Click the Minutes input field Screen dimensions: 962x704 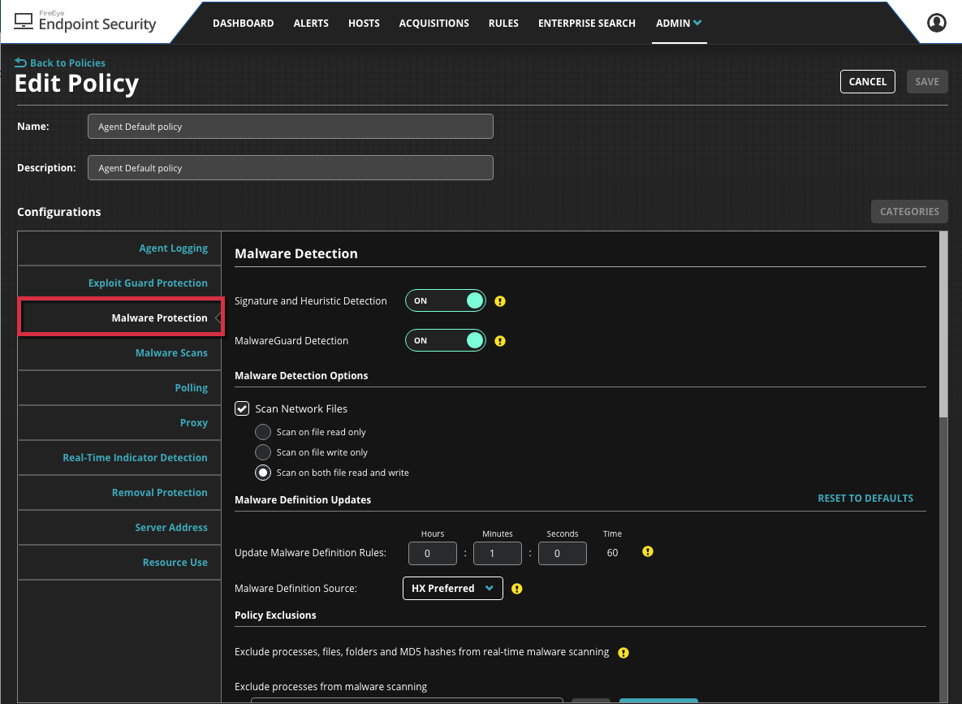(x=498, y=553)
